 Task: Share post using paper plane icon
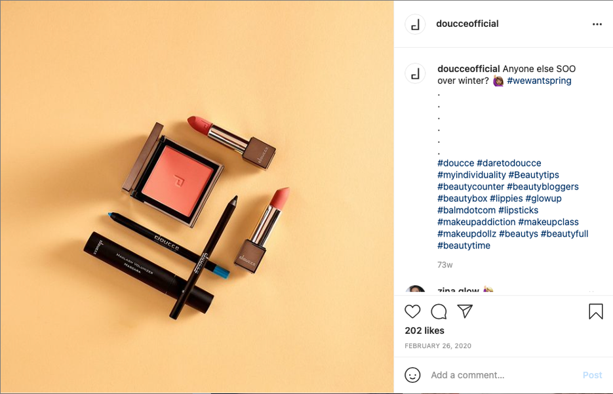(x=465, y=311)
